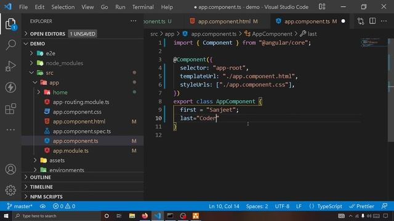Image resolution: width=394 pixels, height=221 pixels.
Task: Open the Manage gear menu
Action: [10, 190]
